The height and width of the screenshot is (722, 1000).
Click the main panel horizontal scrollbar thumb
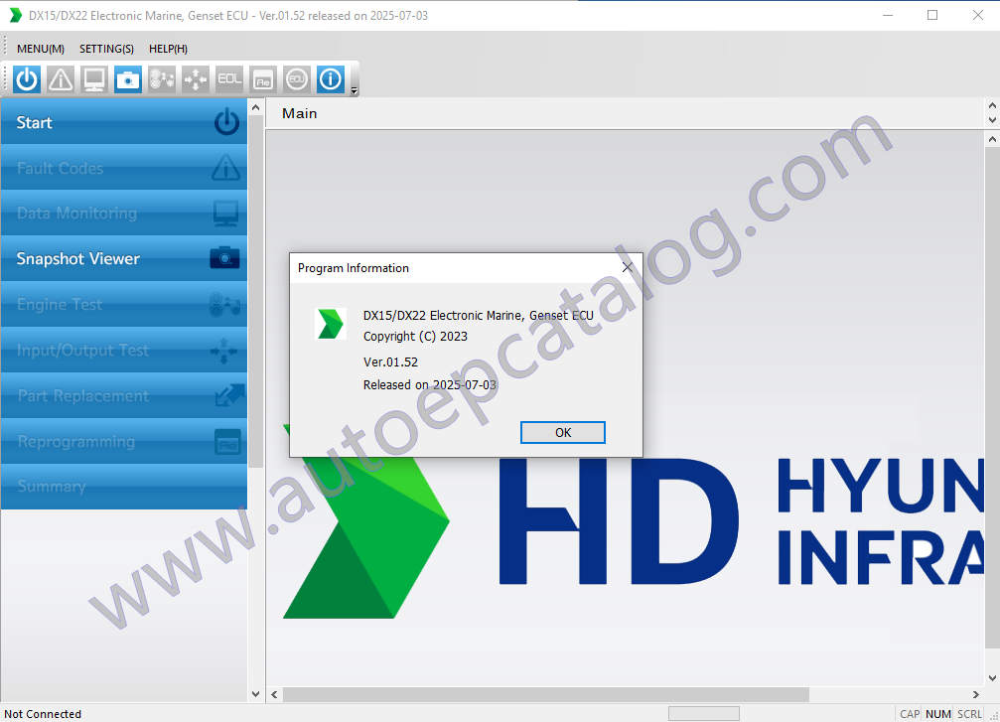546,694
